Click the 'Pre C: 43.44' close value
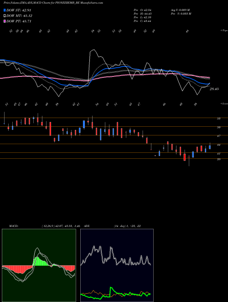The image size is (228, 302). pyautogui.click(x=142, y=21)
